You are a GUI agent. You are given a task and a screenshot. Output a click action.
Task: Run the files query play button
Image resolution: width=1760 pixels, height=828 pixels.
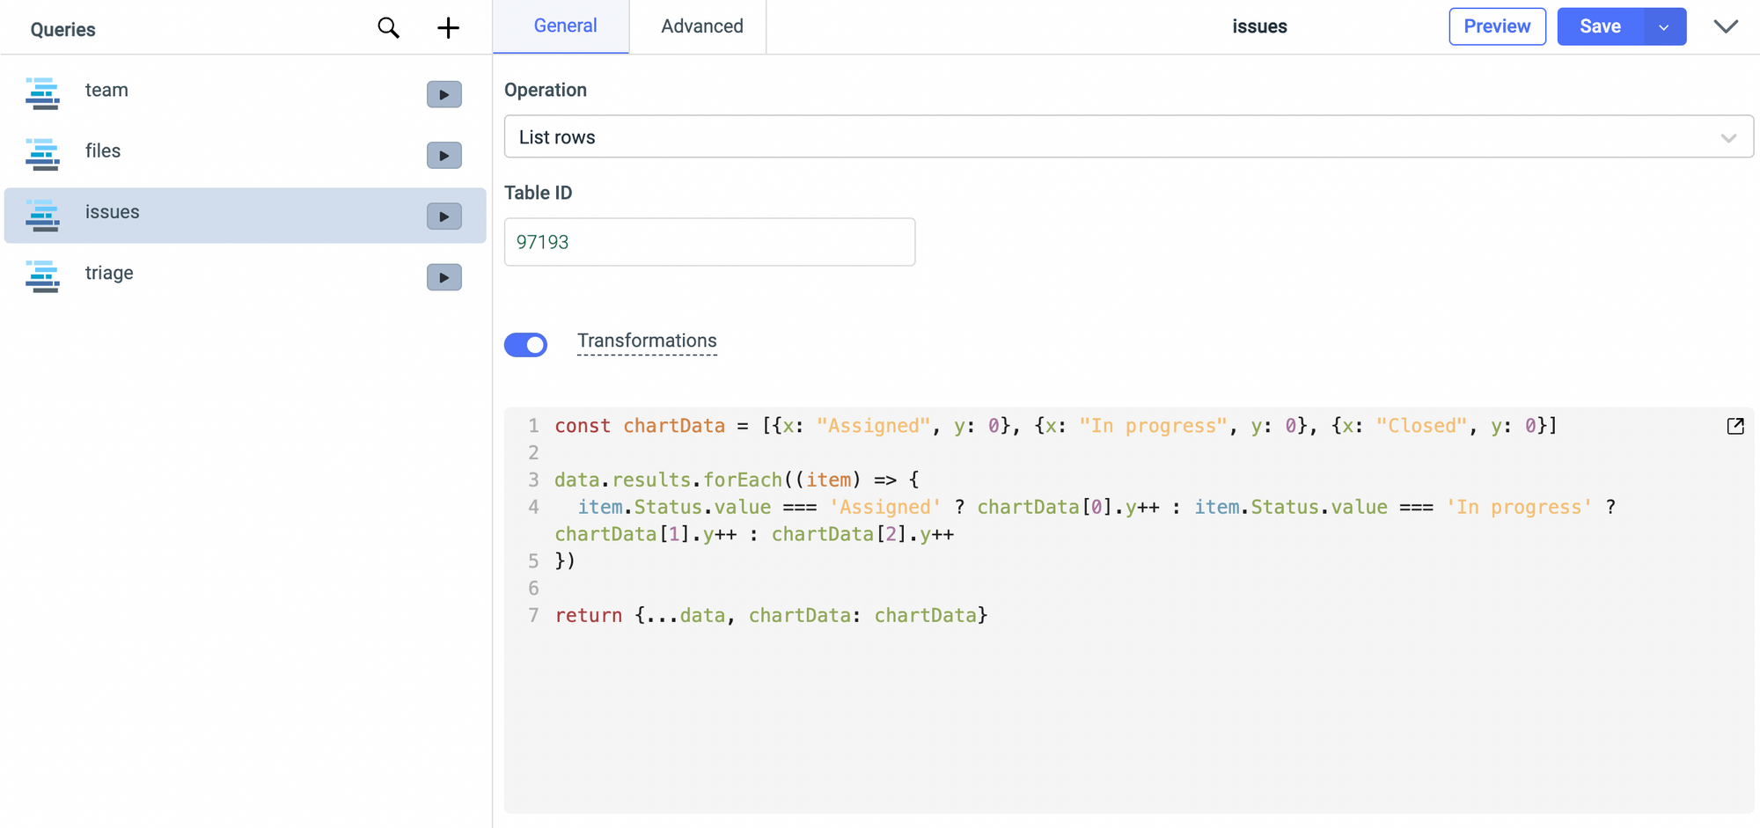444,156
